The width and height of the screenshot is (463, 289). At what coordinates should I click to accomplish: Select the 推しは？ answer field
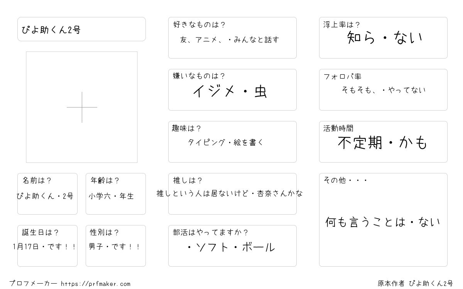[x=232, y=194]
